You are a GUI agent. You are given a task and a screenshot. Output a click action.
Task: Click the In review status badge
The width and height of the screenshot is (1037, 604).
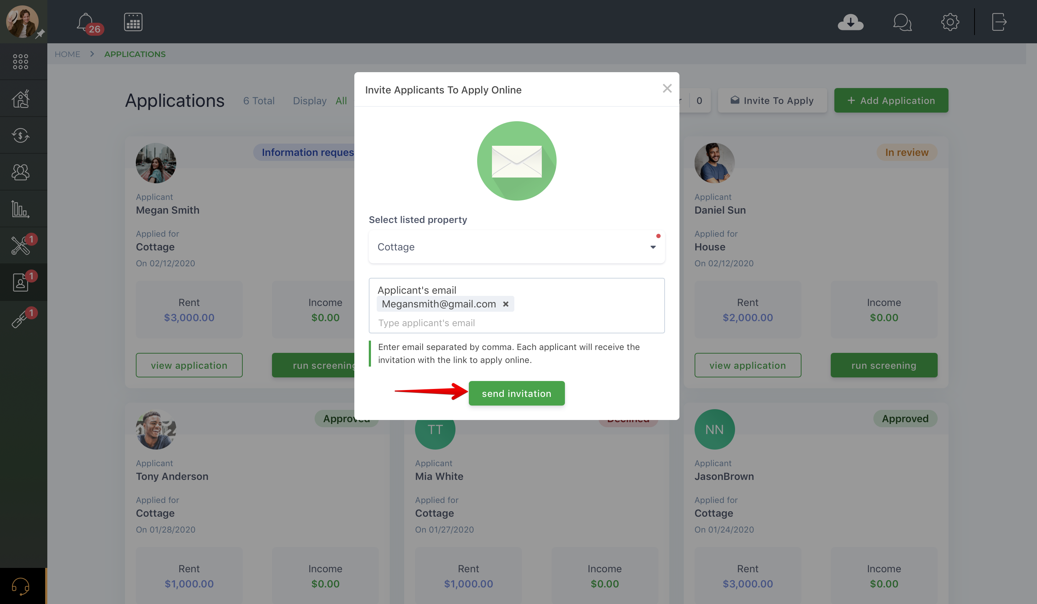(907, 152)
